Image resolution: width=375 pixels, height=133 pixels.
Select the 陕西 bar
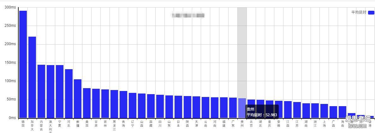(187, 107)
